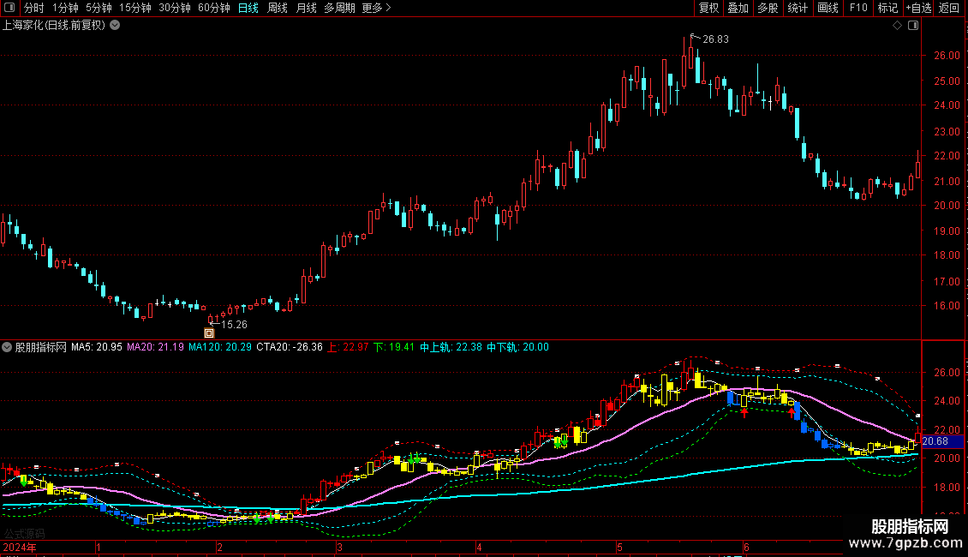Image resolution: width=968 pixels, height=557 pixels.
Task: Select the 5分钟 period tab
Action: coord(99,8)
